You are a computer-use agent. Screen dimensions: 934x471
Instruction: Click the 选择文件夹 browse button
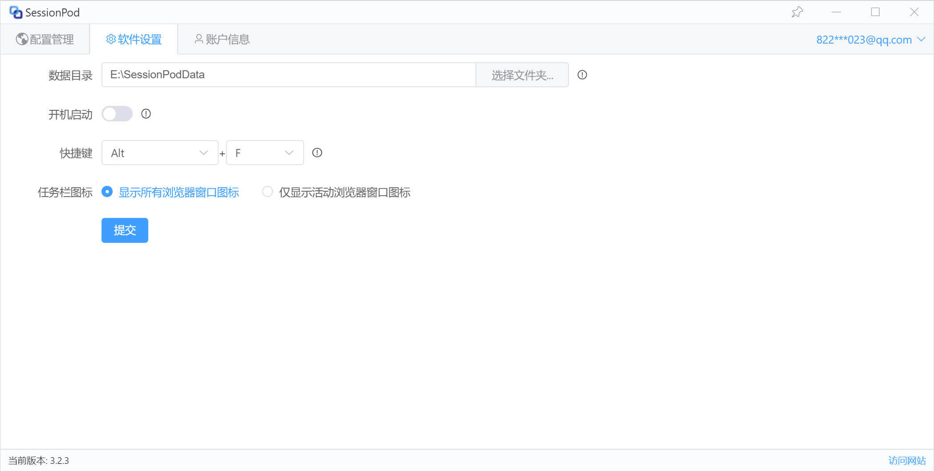(522, 75)
